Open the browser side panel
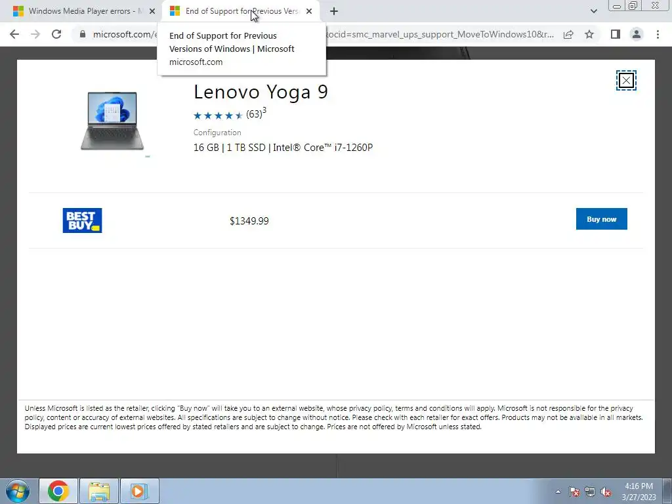Viewport: 672px width, 504px height. pos(616,34)
